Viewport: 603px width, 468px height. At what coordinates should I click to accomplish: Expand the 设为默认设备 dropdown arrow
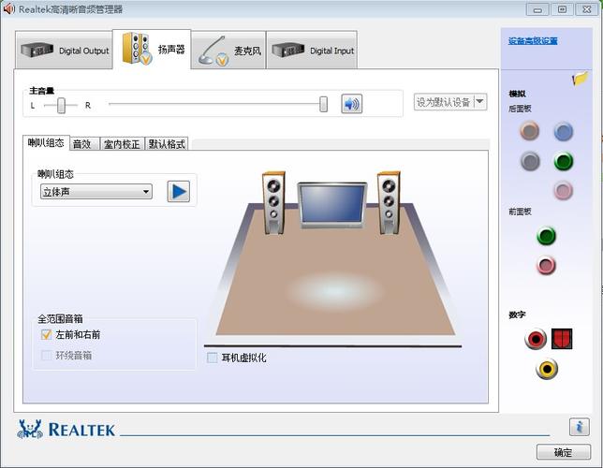(480, 102)
